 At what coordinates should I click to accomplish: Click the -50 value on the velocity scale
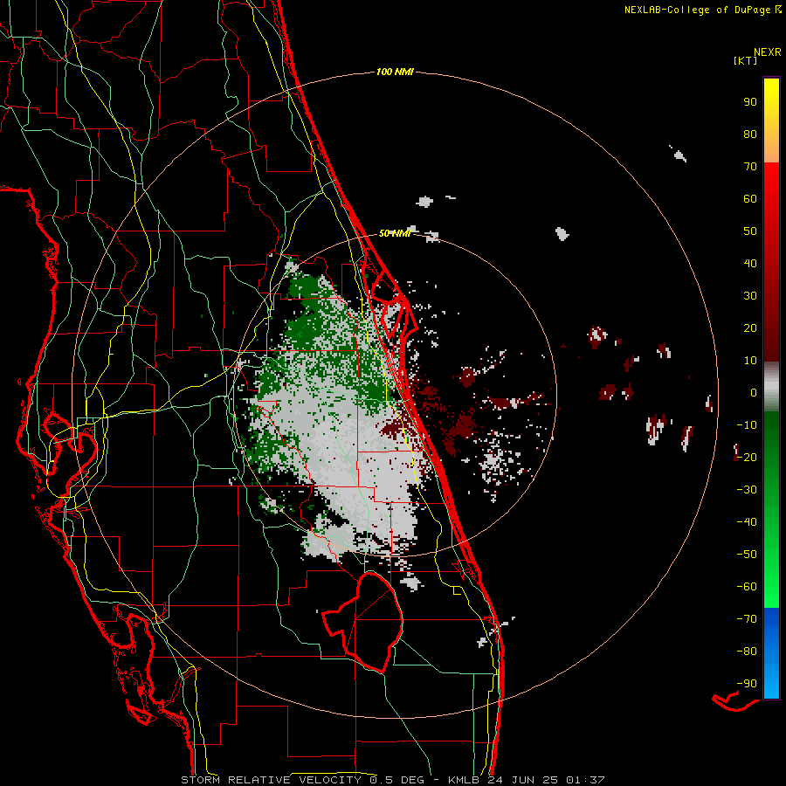(747, 555)
